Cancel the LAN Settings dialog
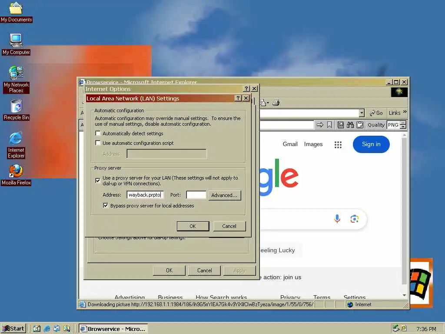Screen dimensions: 445x334 coord(229,226)
